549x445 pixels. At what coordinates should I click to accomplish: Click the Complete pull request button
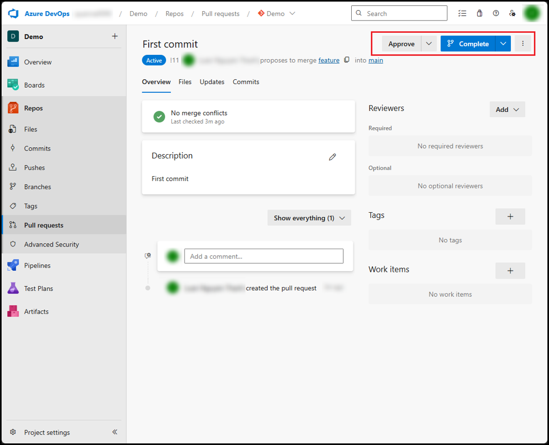pyautogui.click(x=468, y=44)
